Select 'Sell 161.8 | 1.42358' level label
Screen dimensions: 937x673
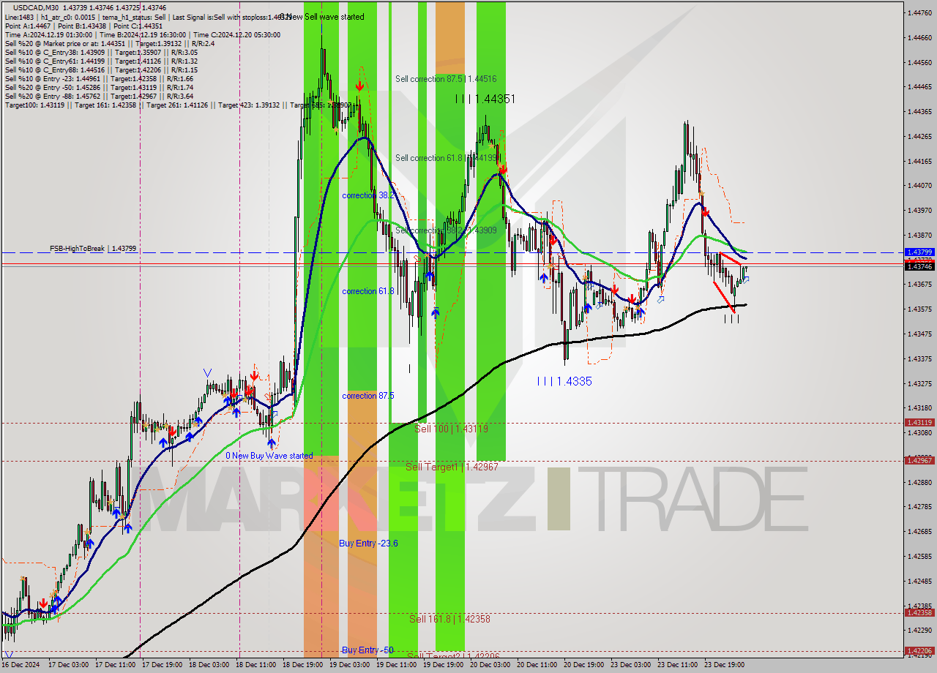tap(449, 619)
